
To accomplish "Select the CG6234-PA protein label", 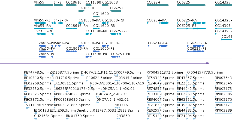I will pyautogui.click(x=158, y=43).
